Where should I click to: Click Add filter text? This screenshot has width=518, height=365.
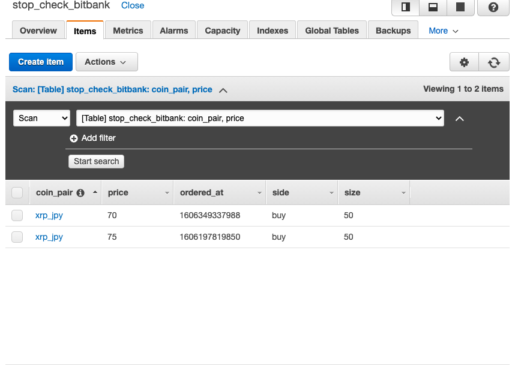coord(98,138)
